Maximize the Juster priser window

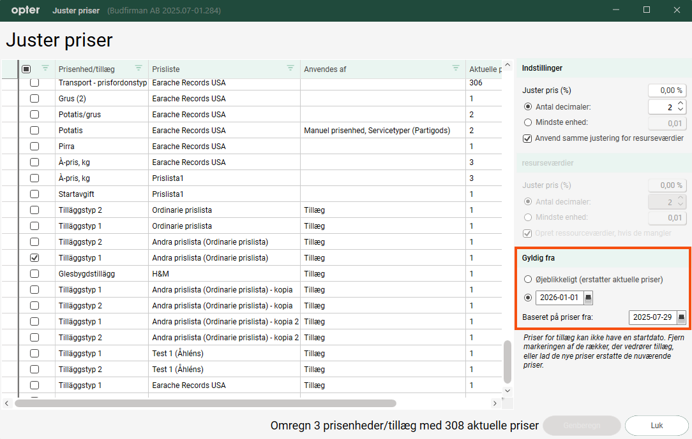(646, 10)
